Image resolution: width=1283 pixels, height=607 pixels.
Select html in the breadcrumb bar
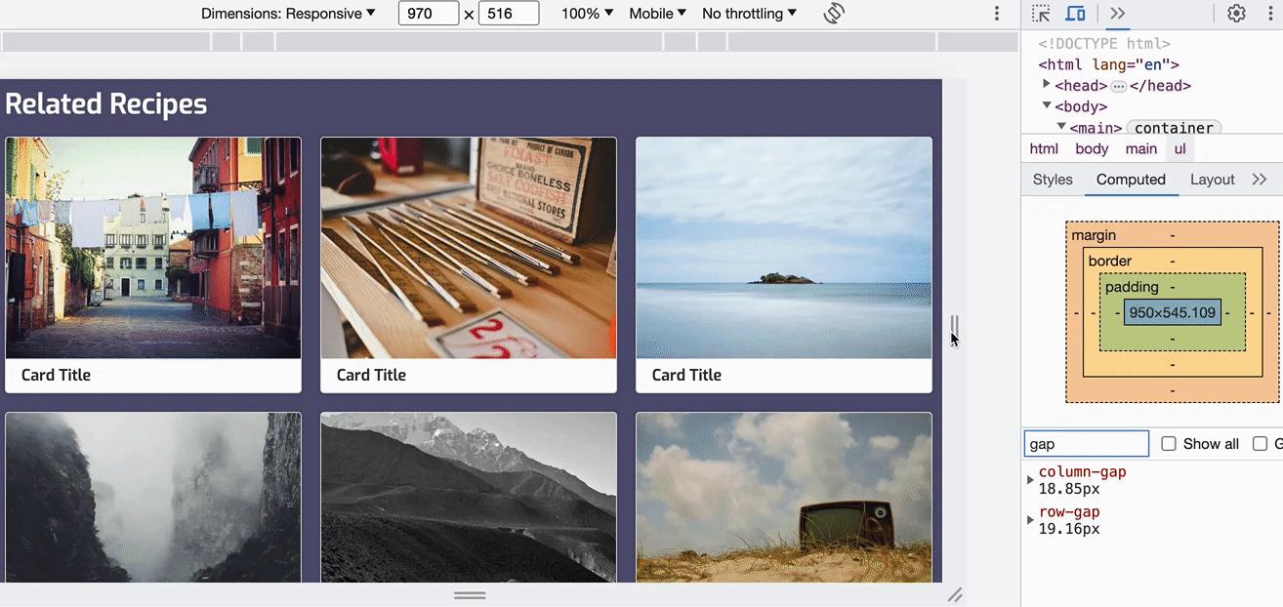click(1044, 149)
